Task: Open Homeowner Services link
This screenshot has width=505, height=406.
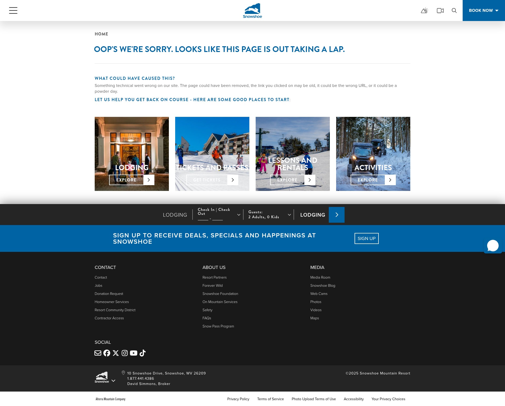Action: pyautogui.click(x=112, y=302)
